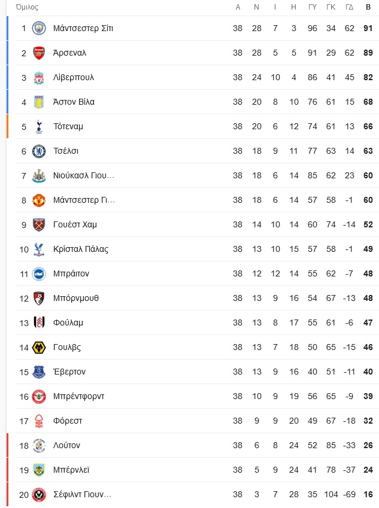Viewport: 379px width, 508px height.
Task: Open the Μπράιτον team link
Action: 71,274
